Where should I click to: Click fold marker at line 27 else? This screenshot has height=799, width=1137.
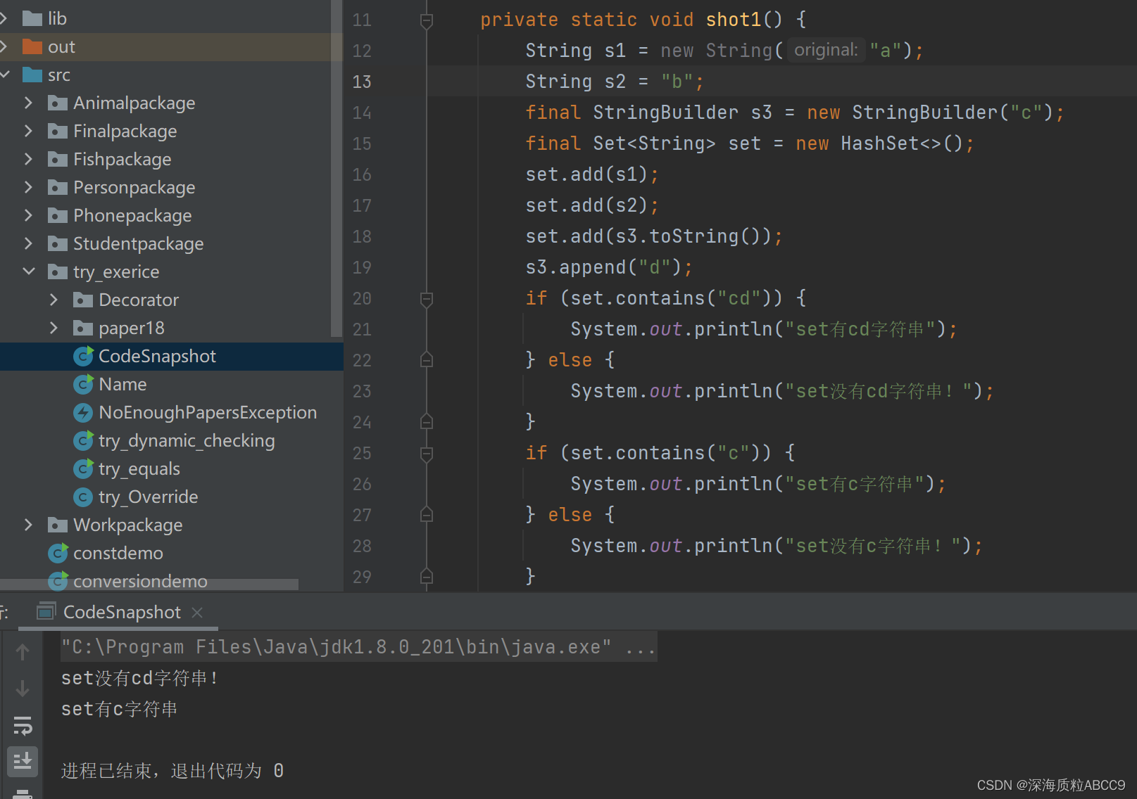(x=426, y=515)
